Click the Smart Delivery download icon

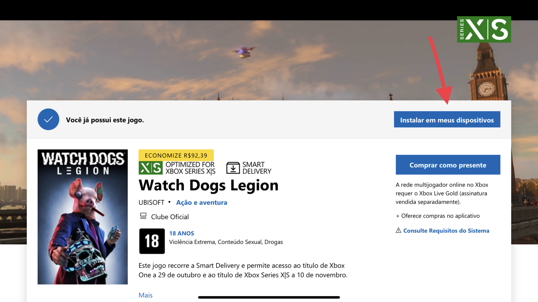coord(233,168)
